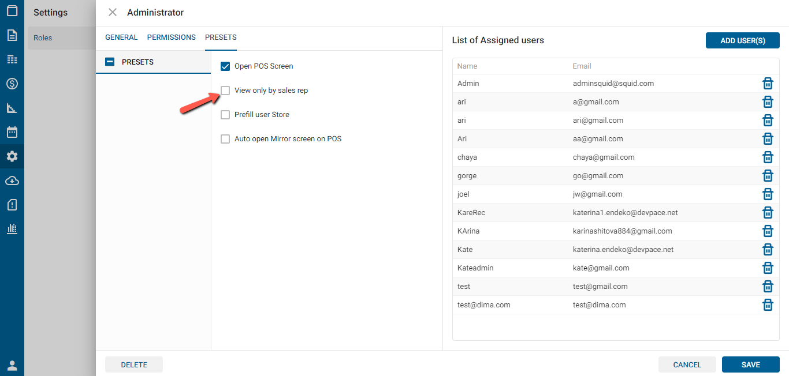Viewport: 789px width, 376px height.
Task: Switch to the PERMISSIONS tab
Action: (x=171, y=37)
